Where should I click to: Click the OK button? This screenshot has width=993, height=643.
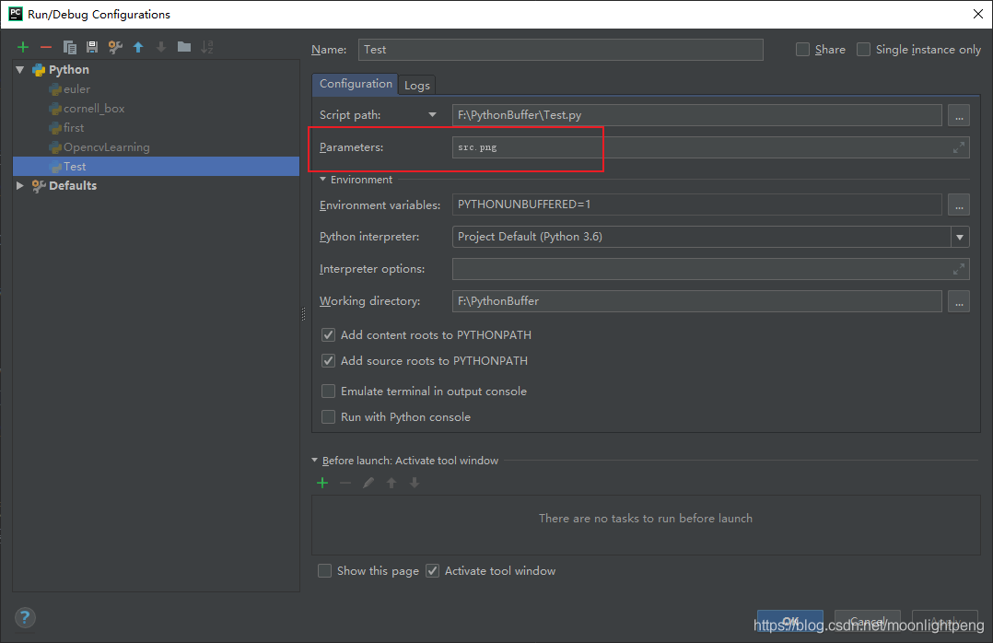click(x=789, y=622)
